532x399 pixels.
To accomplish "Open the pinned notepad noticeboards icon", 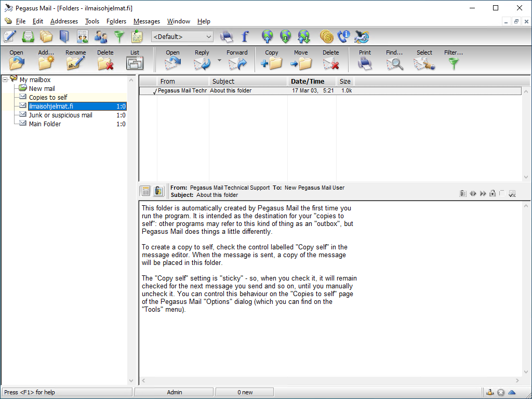I will tap(137, 36).
